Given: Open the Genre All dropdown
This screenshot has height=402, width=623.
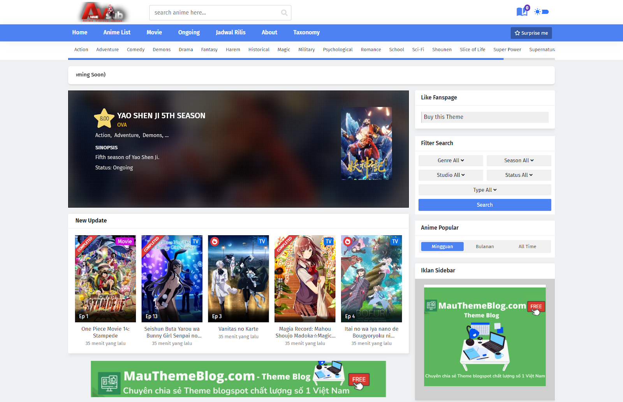Looking at the screenshot, I should 451,161.
